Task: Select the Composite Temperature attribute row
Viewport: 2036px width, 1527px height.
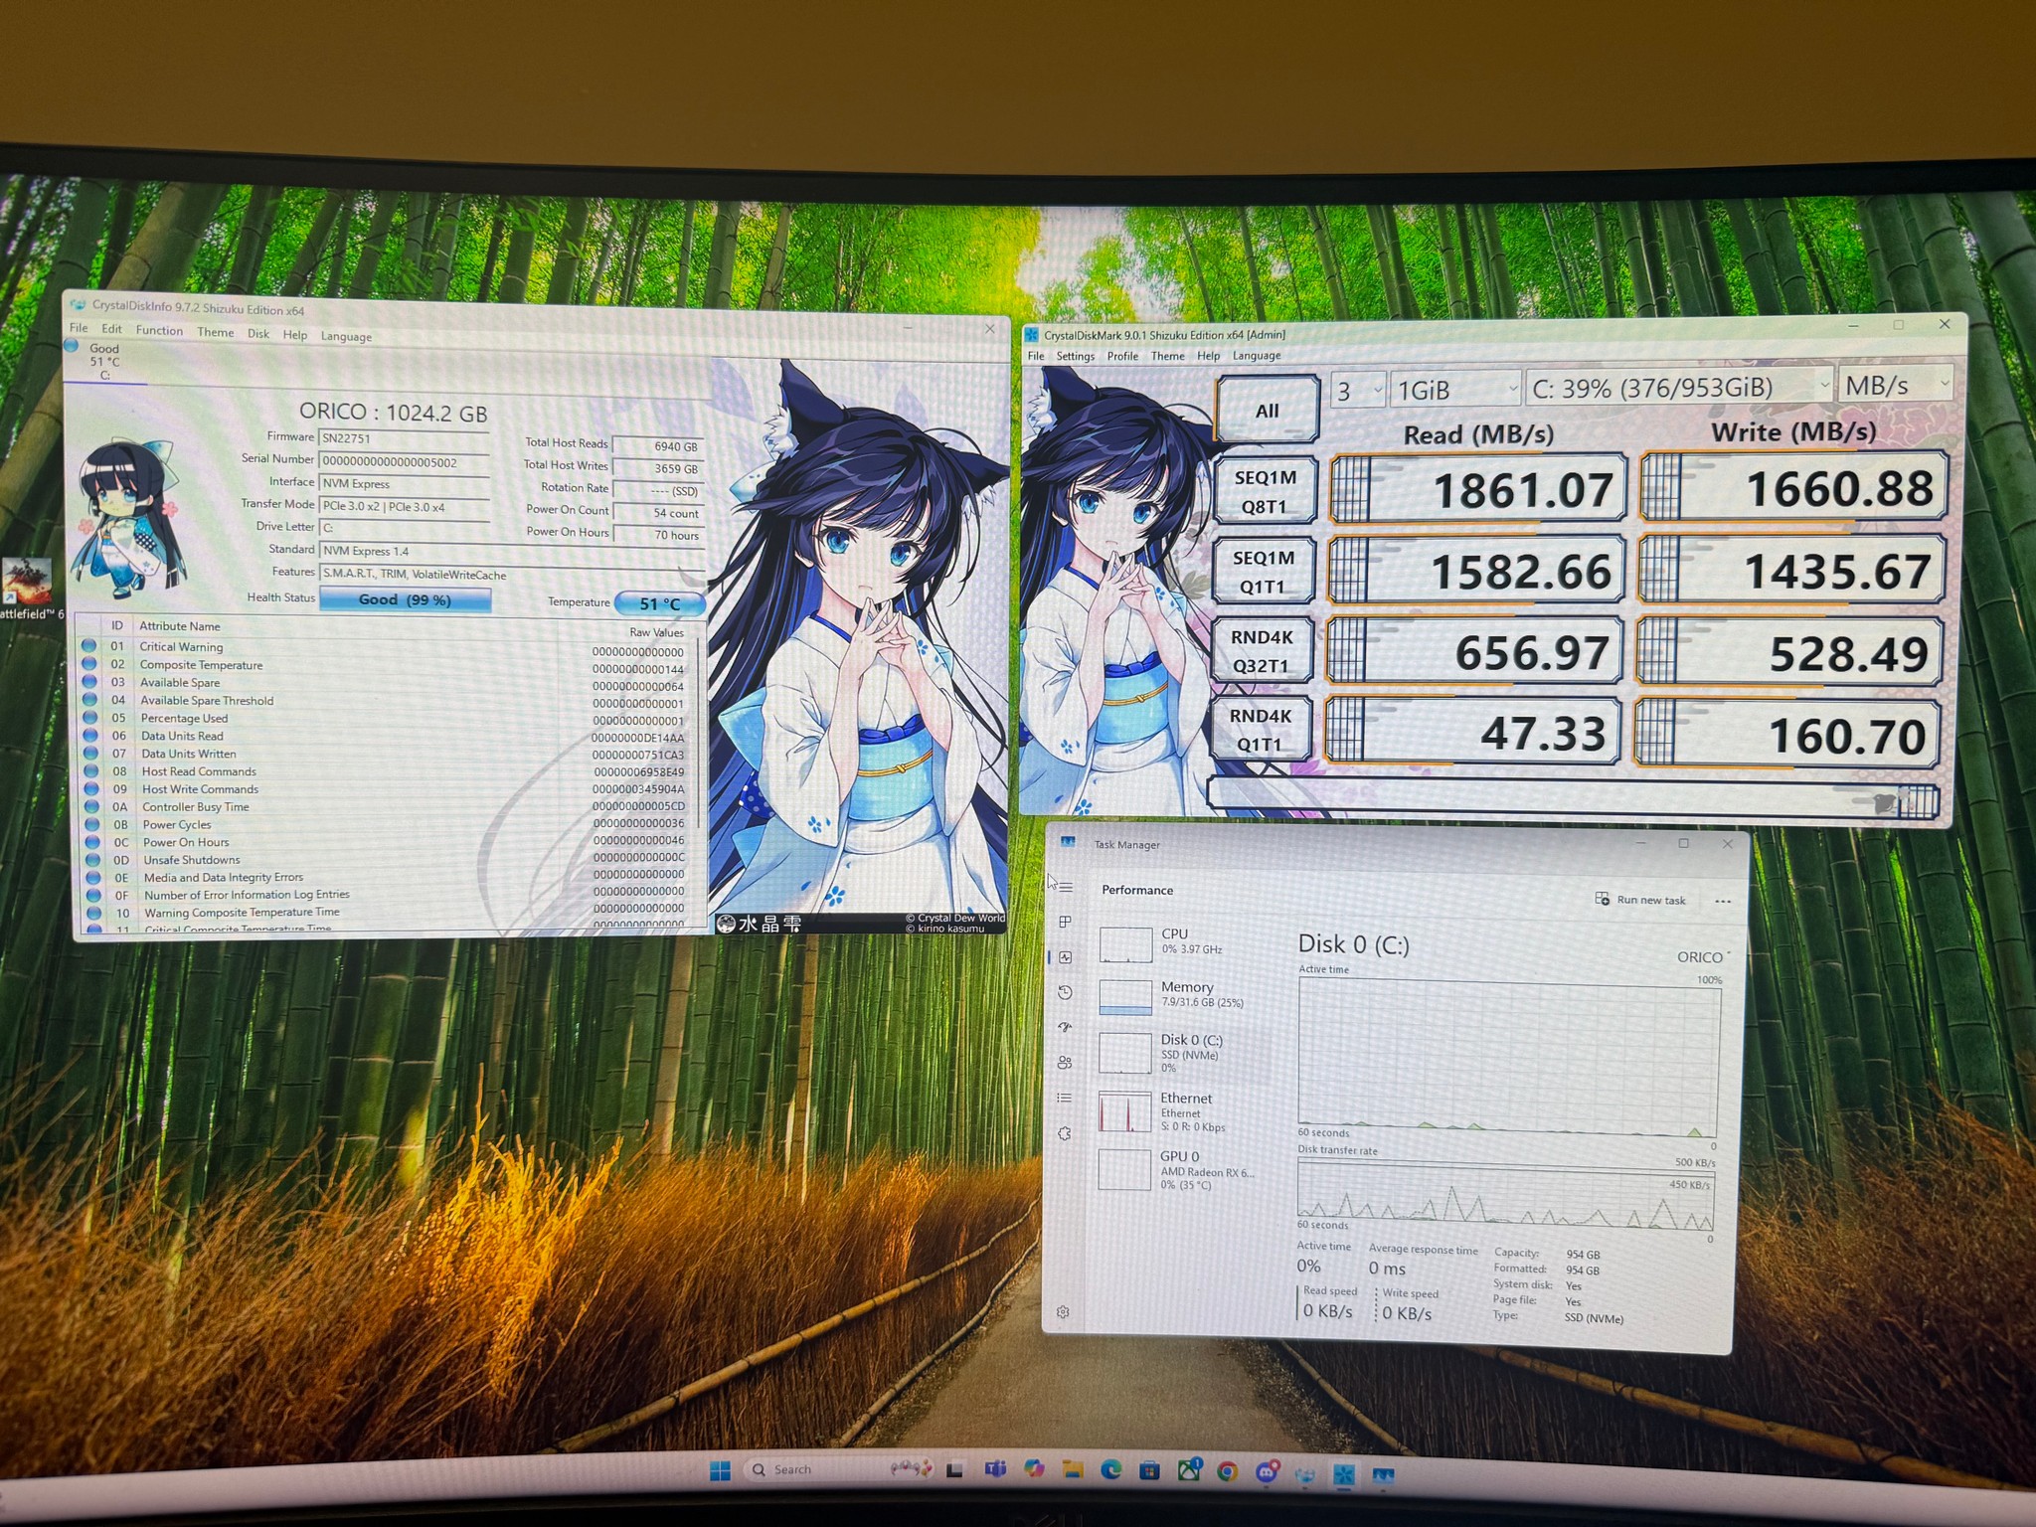Action: coord(388,665)
